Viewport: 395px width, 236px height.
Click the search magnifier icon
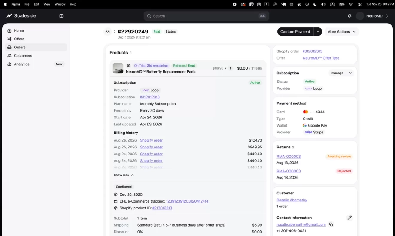tap(149, 16)
